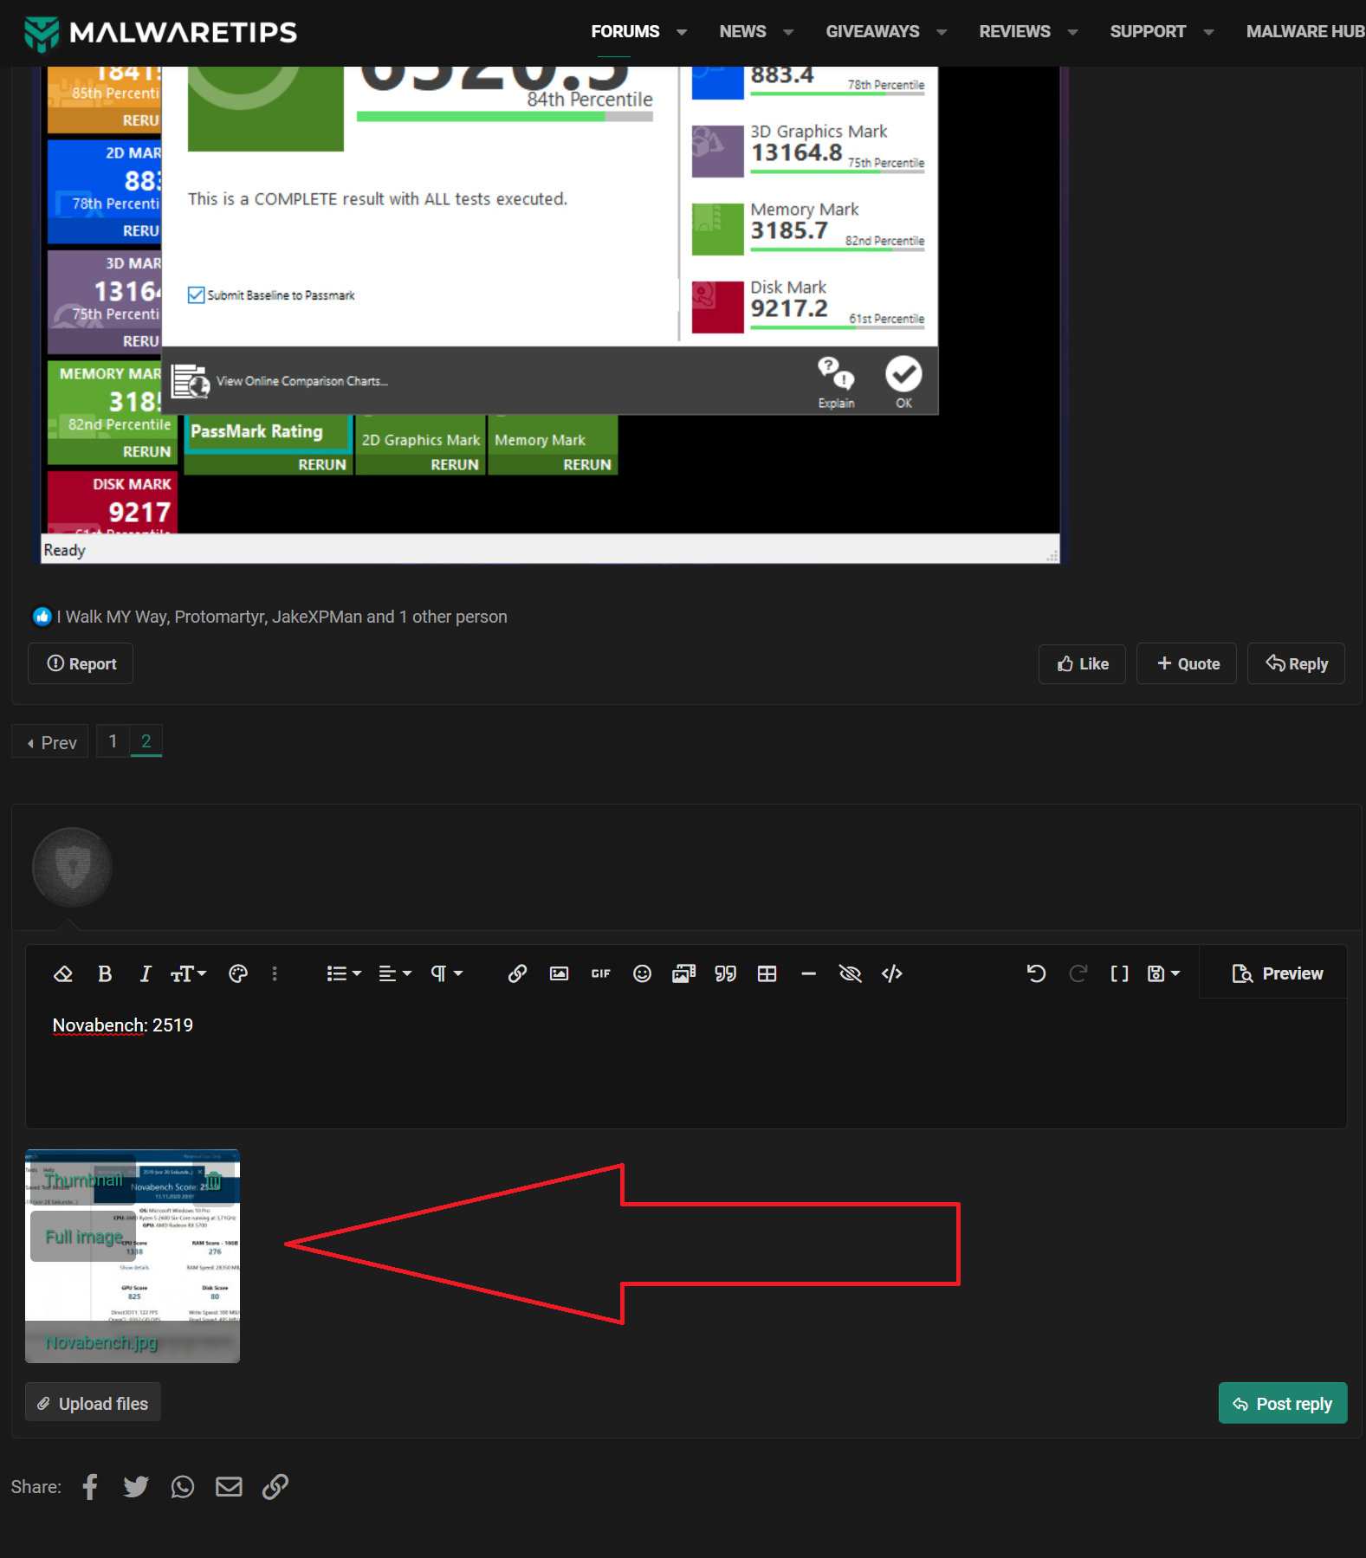1366x1558 pixels.
Task: Report this post
Action: (81, 663)
